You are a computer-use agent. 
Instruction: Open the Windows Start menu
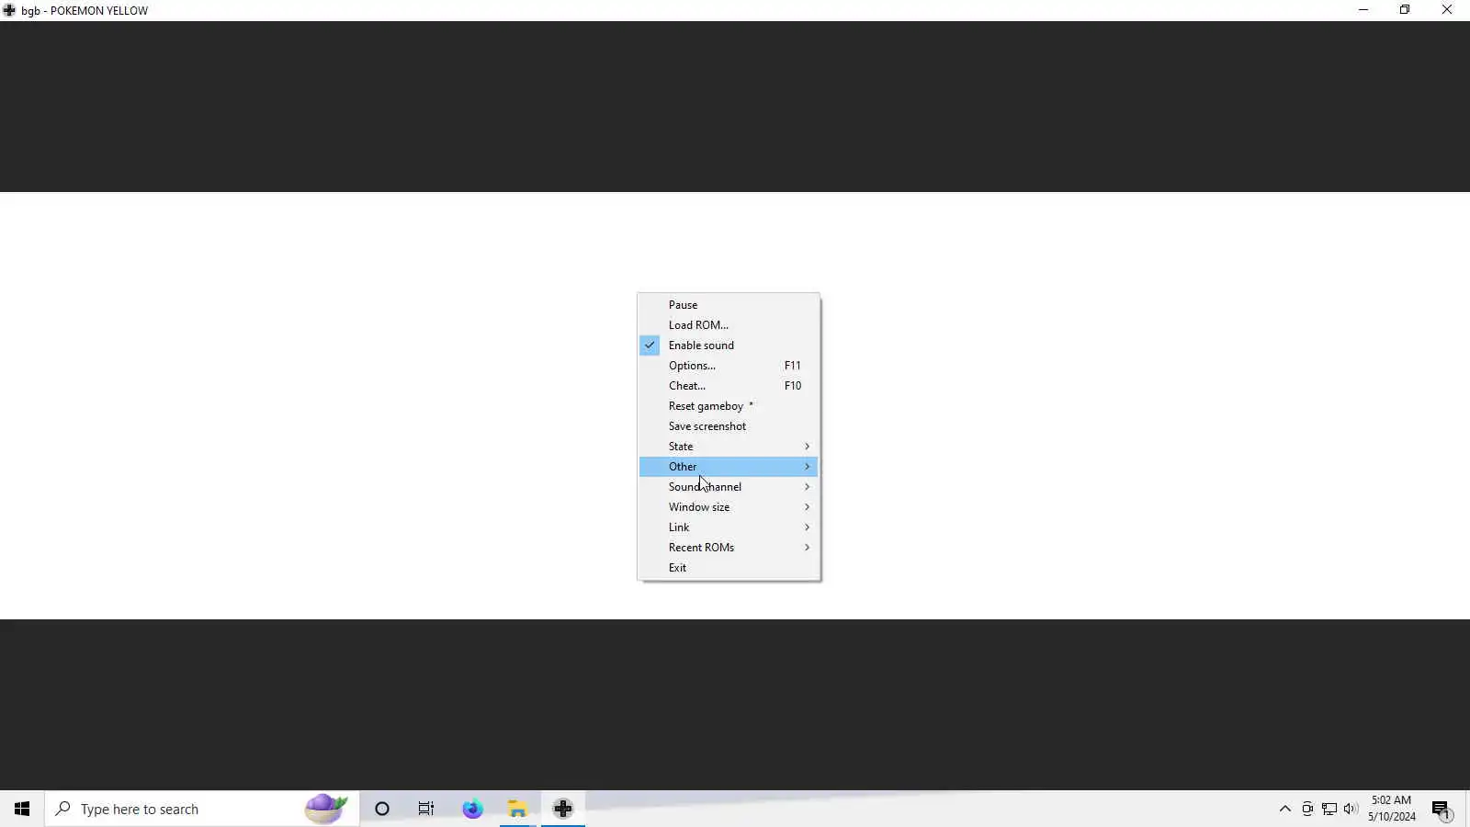[x=22, y=809]
